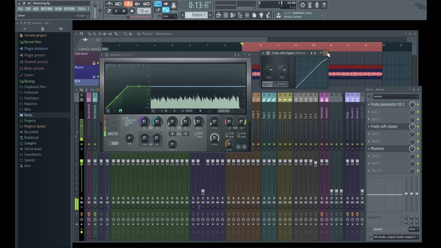Select the RMS detection radio in Maximus
This screenshot has width=441, height=248.
click(196, 137)
